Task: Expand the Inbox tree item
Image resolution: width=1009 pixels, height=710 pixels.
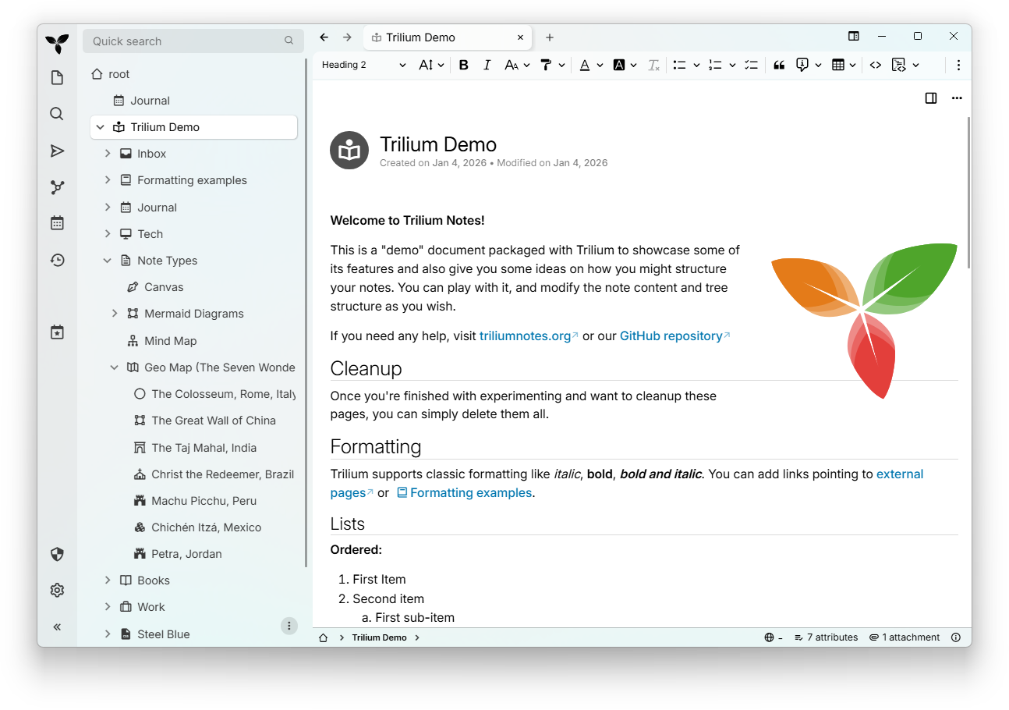Action: 108,153
